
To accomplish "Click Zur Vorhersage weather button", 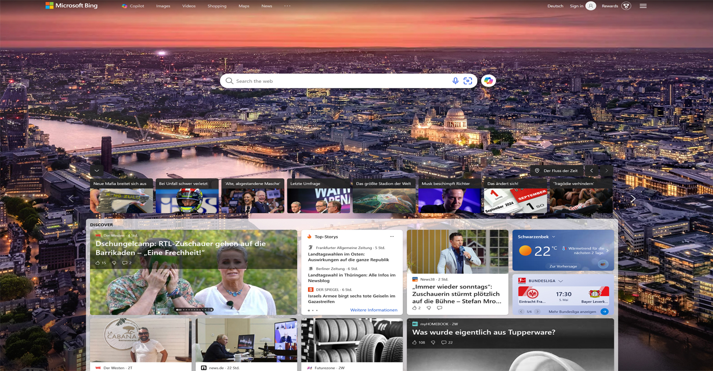I will click(x=563, y=266).
